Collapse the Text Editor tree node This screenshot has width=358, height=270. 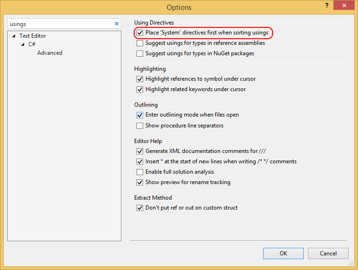[x=14, y=36]
